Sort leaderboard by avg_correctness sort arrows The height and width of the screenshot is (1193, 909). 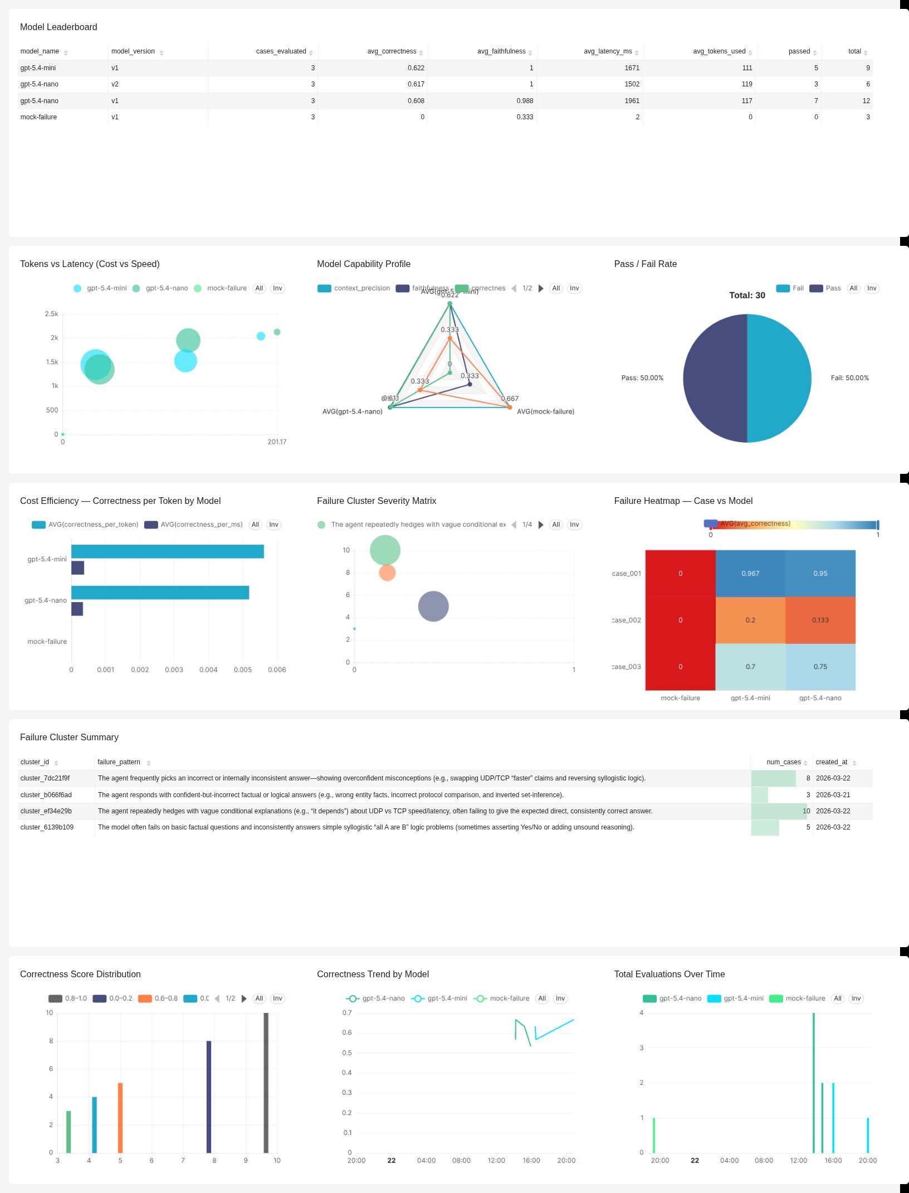point(422,51)
